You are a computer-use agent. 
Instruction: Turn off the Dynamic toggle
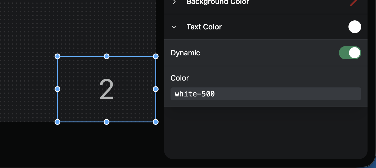click(x=350, y=53)
